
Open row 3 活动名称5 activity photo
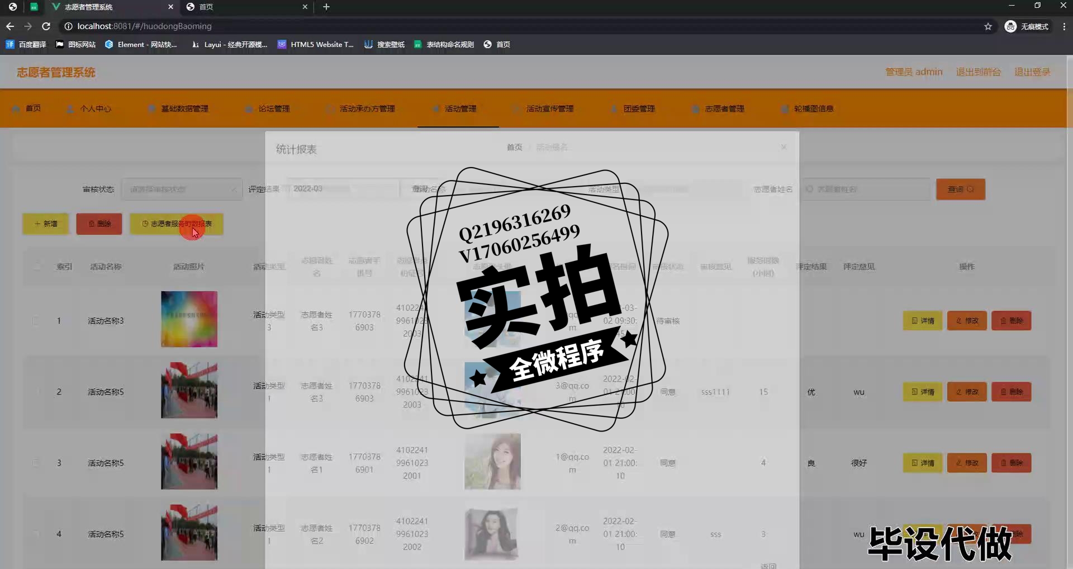pyautogui.click(x=189, y=462)
